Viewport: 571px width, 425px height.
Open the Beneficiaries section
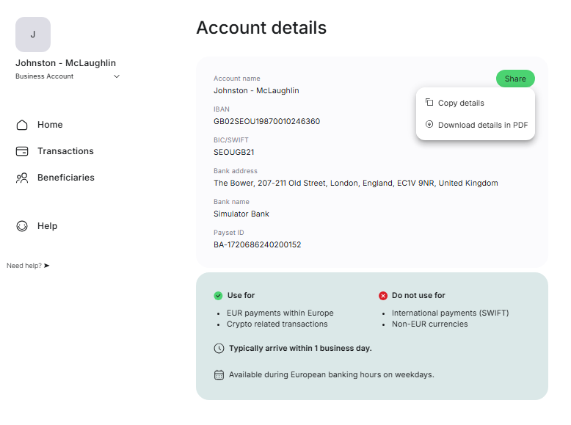tap(65, 178)
